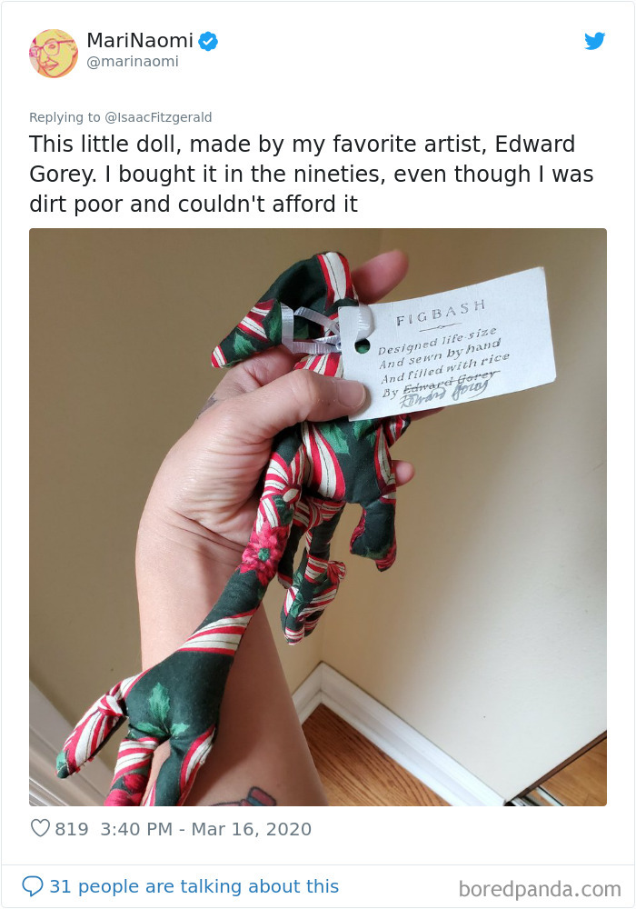
Task: Open the MariNaomi display name
Action: point(140,41)
